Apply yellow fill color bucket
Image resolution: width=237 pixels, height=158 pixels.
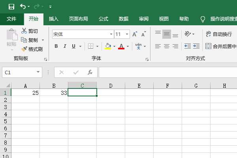pyautogui.click(x=108, y=46)
